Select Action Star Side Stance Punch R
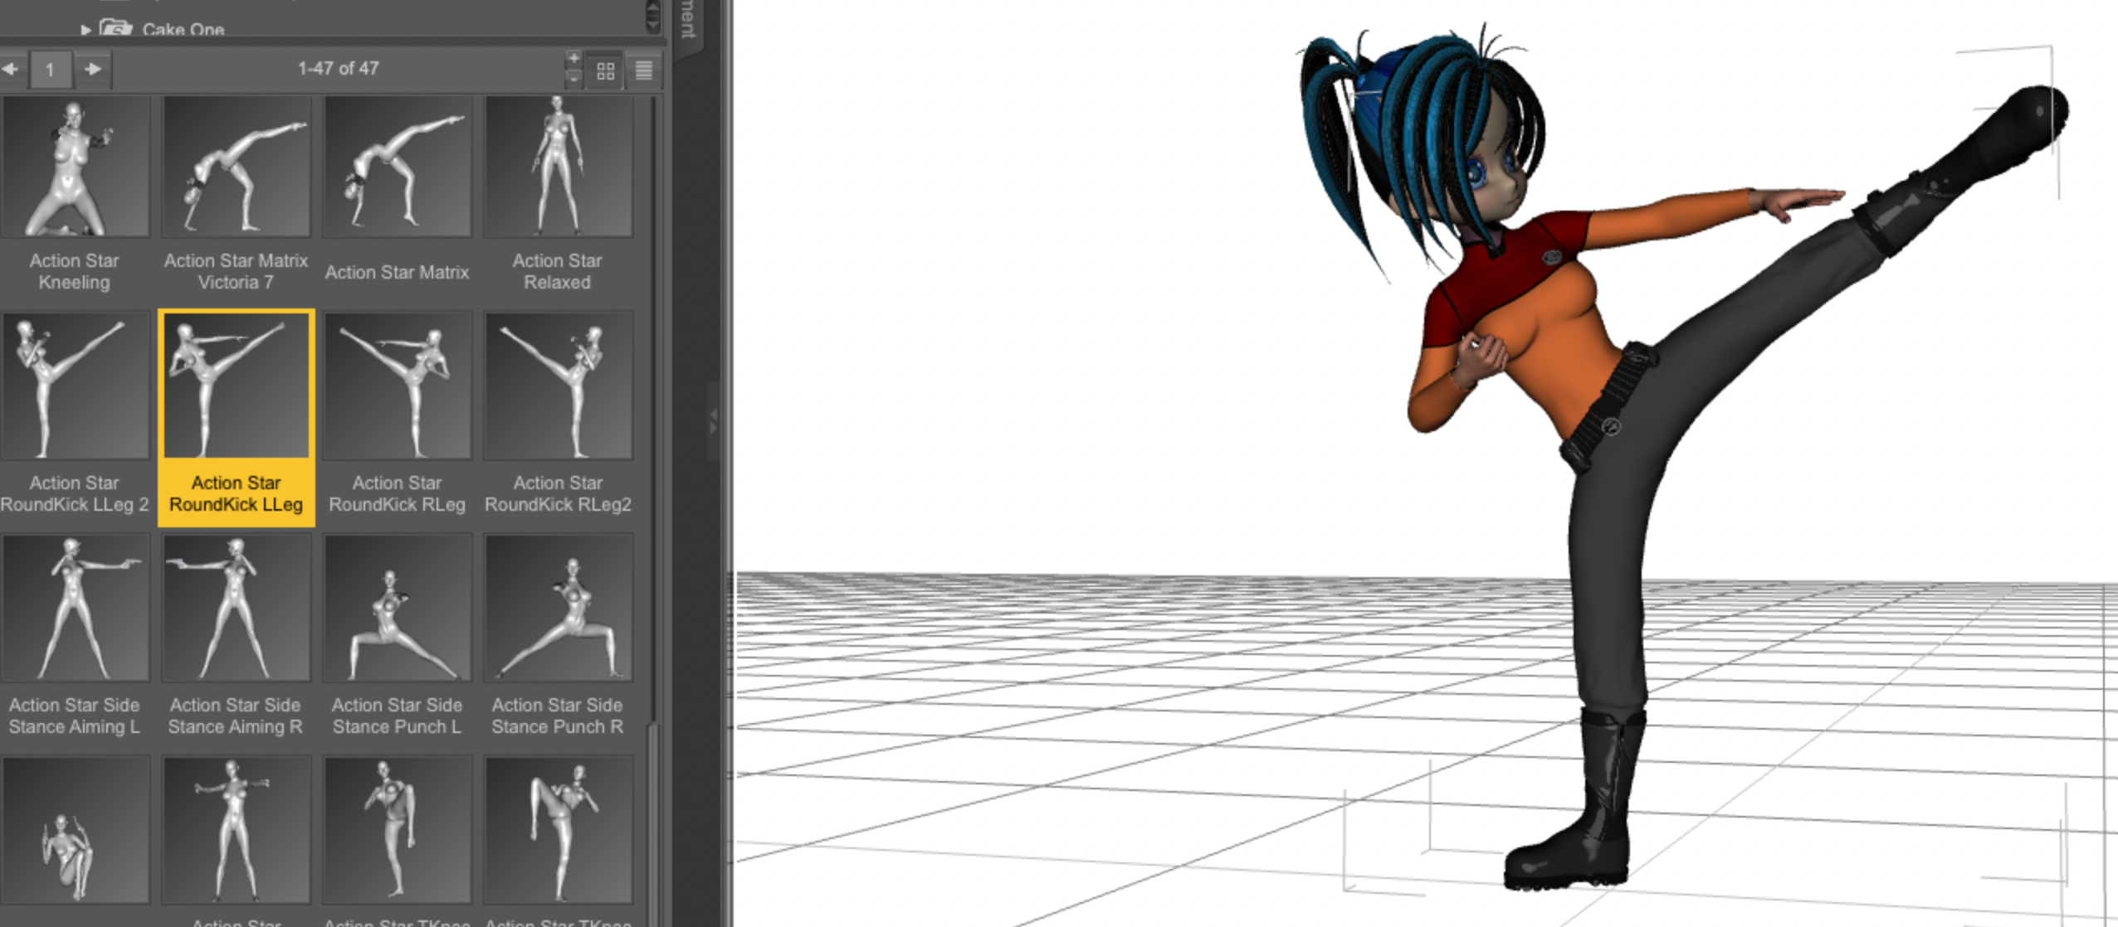Viewport: 2118px width, 927px height. 558,608
